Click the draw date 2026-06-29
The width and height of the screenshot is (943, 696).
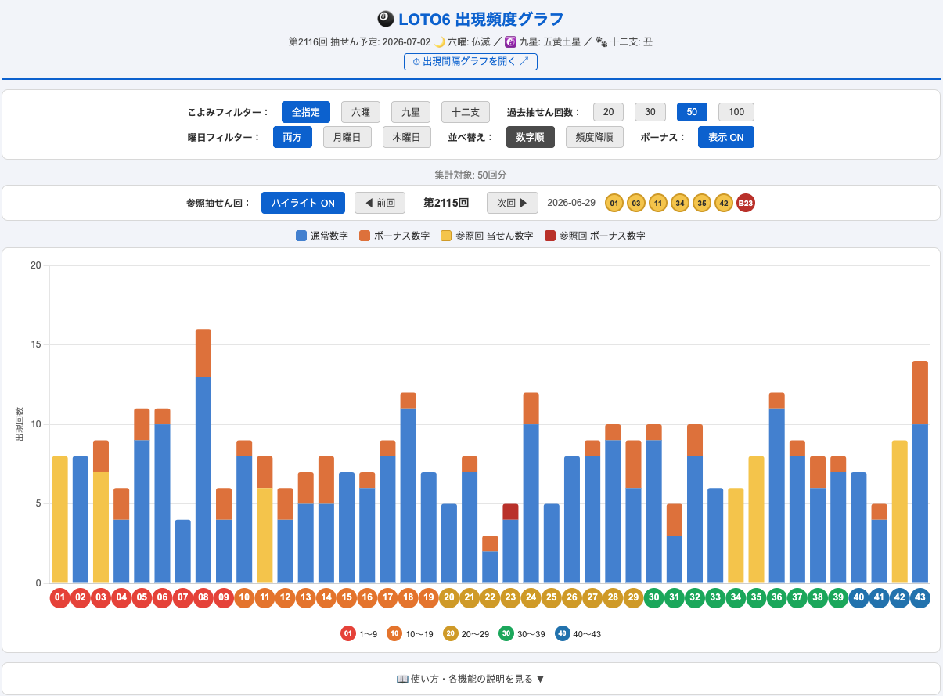click(x=571, y=203)
